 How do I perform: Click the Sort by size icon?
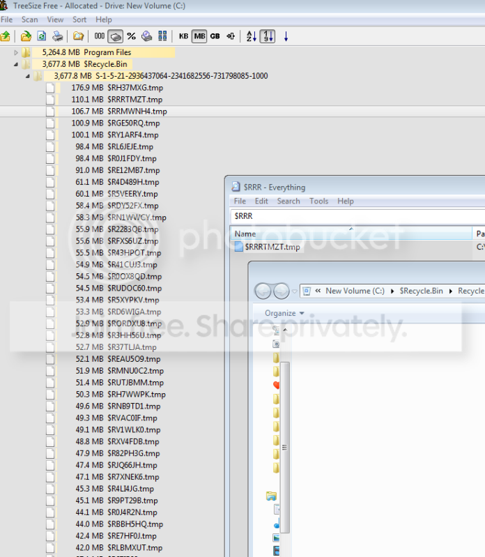(268, 36)
